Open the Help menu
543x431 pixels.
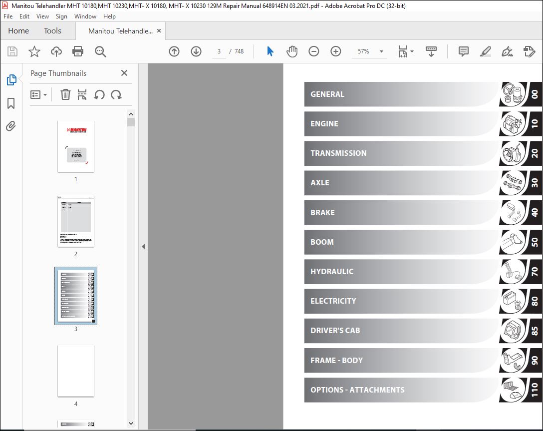(x=109, y=16)
